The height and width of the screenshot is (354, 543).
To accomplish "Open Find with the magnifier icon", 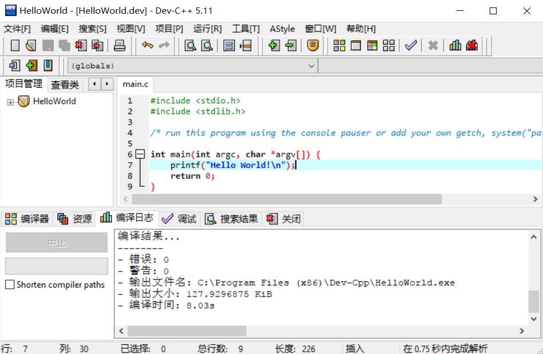I will (190, 45).
